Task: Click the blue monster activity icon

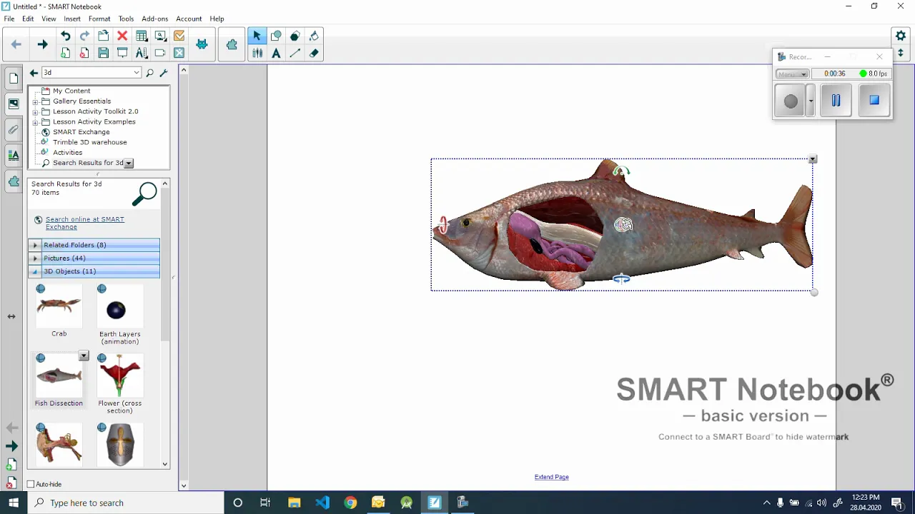Action: coord(202,44)
